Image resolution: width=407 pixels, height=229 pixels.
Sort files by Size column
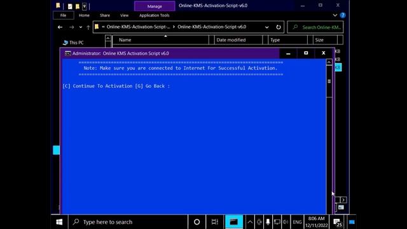point(325,40)
